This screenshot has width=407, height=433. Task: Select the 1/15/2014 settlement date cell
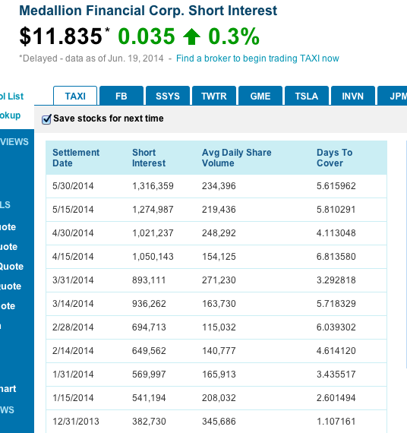73,398
